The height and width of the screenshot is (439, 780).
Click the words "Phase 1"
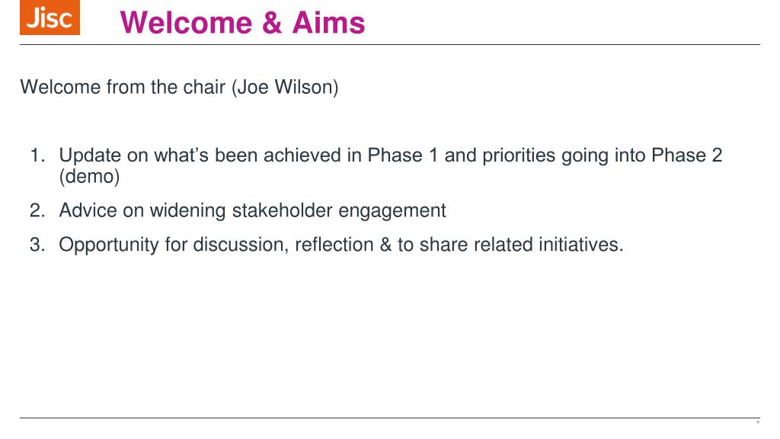[x=403, y=155]
